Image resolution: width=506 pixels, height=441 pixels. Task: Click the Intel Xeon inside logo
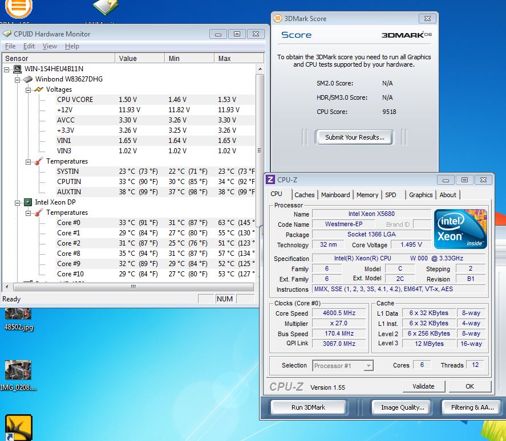(x=460, y=229)
